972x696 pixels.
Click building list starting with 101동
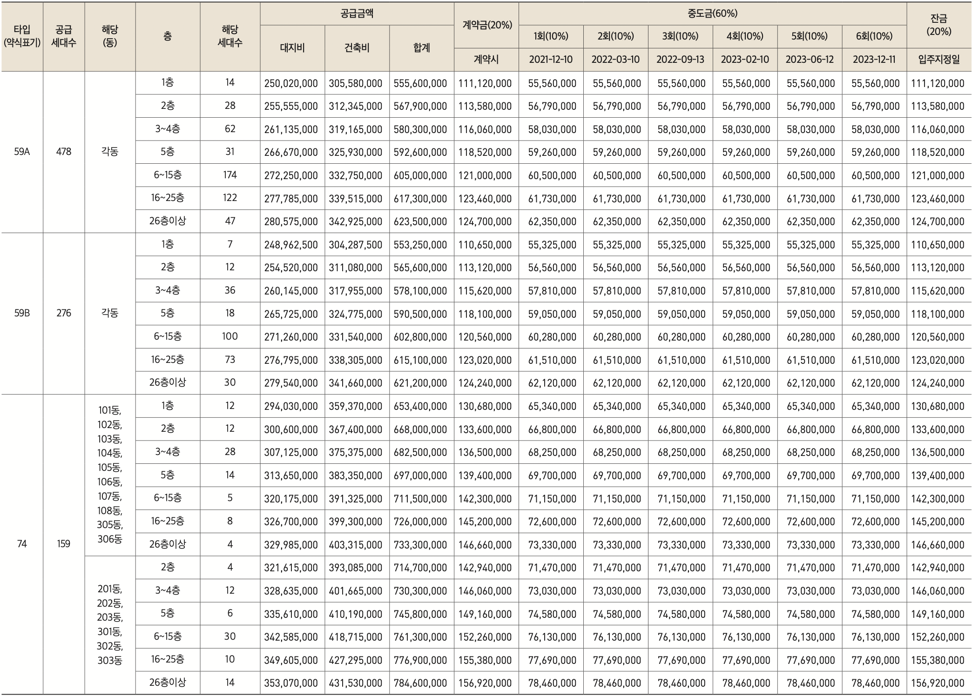coord(110,475)
